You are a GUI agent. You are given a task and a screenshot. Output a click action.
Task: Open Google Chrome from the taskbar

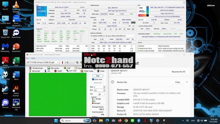(x=126, y=121)
